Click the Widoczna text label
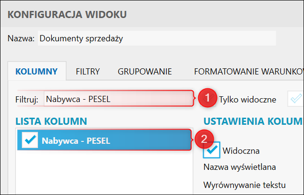This screenshot has height=195, width=304. tap(241, 150)
